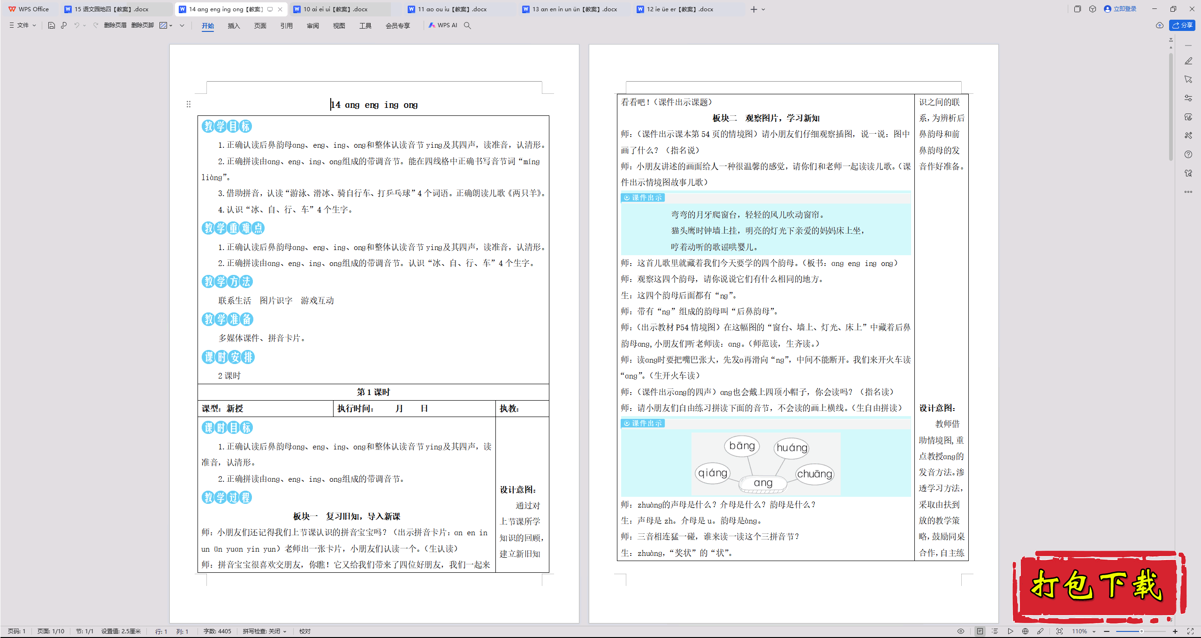Enter fullscreen via the expand icon
This screenshot has height=638, width=1201.
click(x=1191, y=631)
